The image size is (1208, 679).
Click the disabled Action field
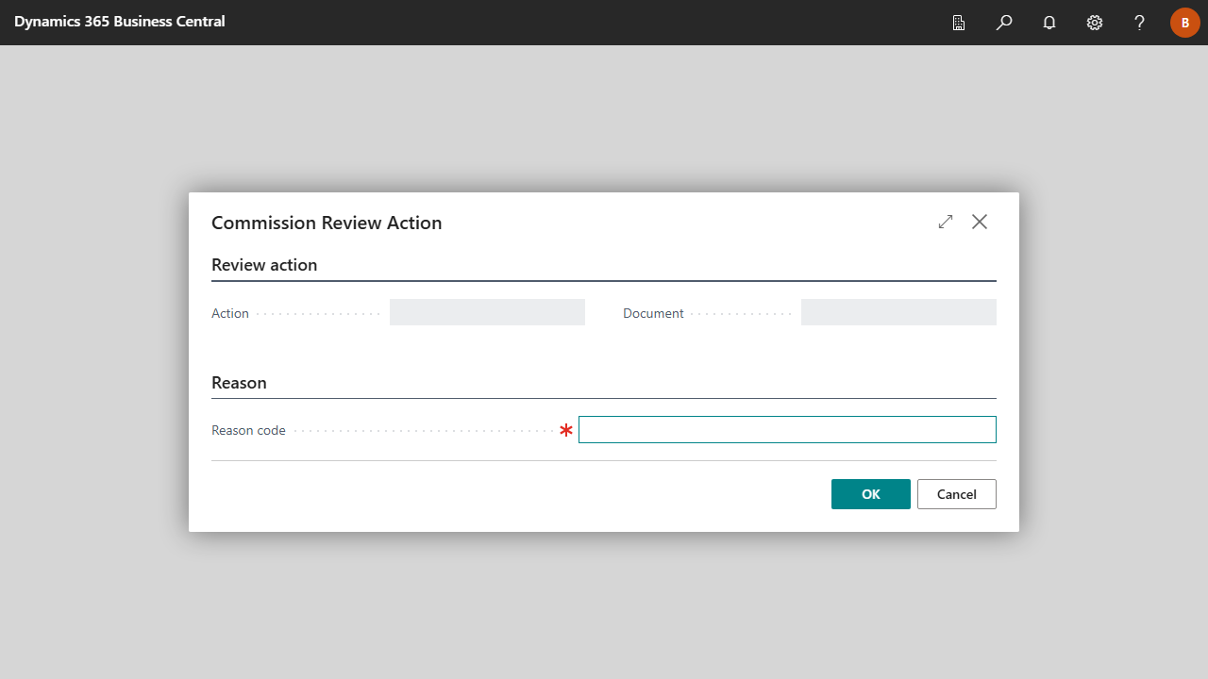[x=487, y=312]
